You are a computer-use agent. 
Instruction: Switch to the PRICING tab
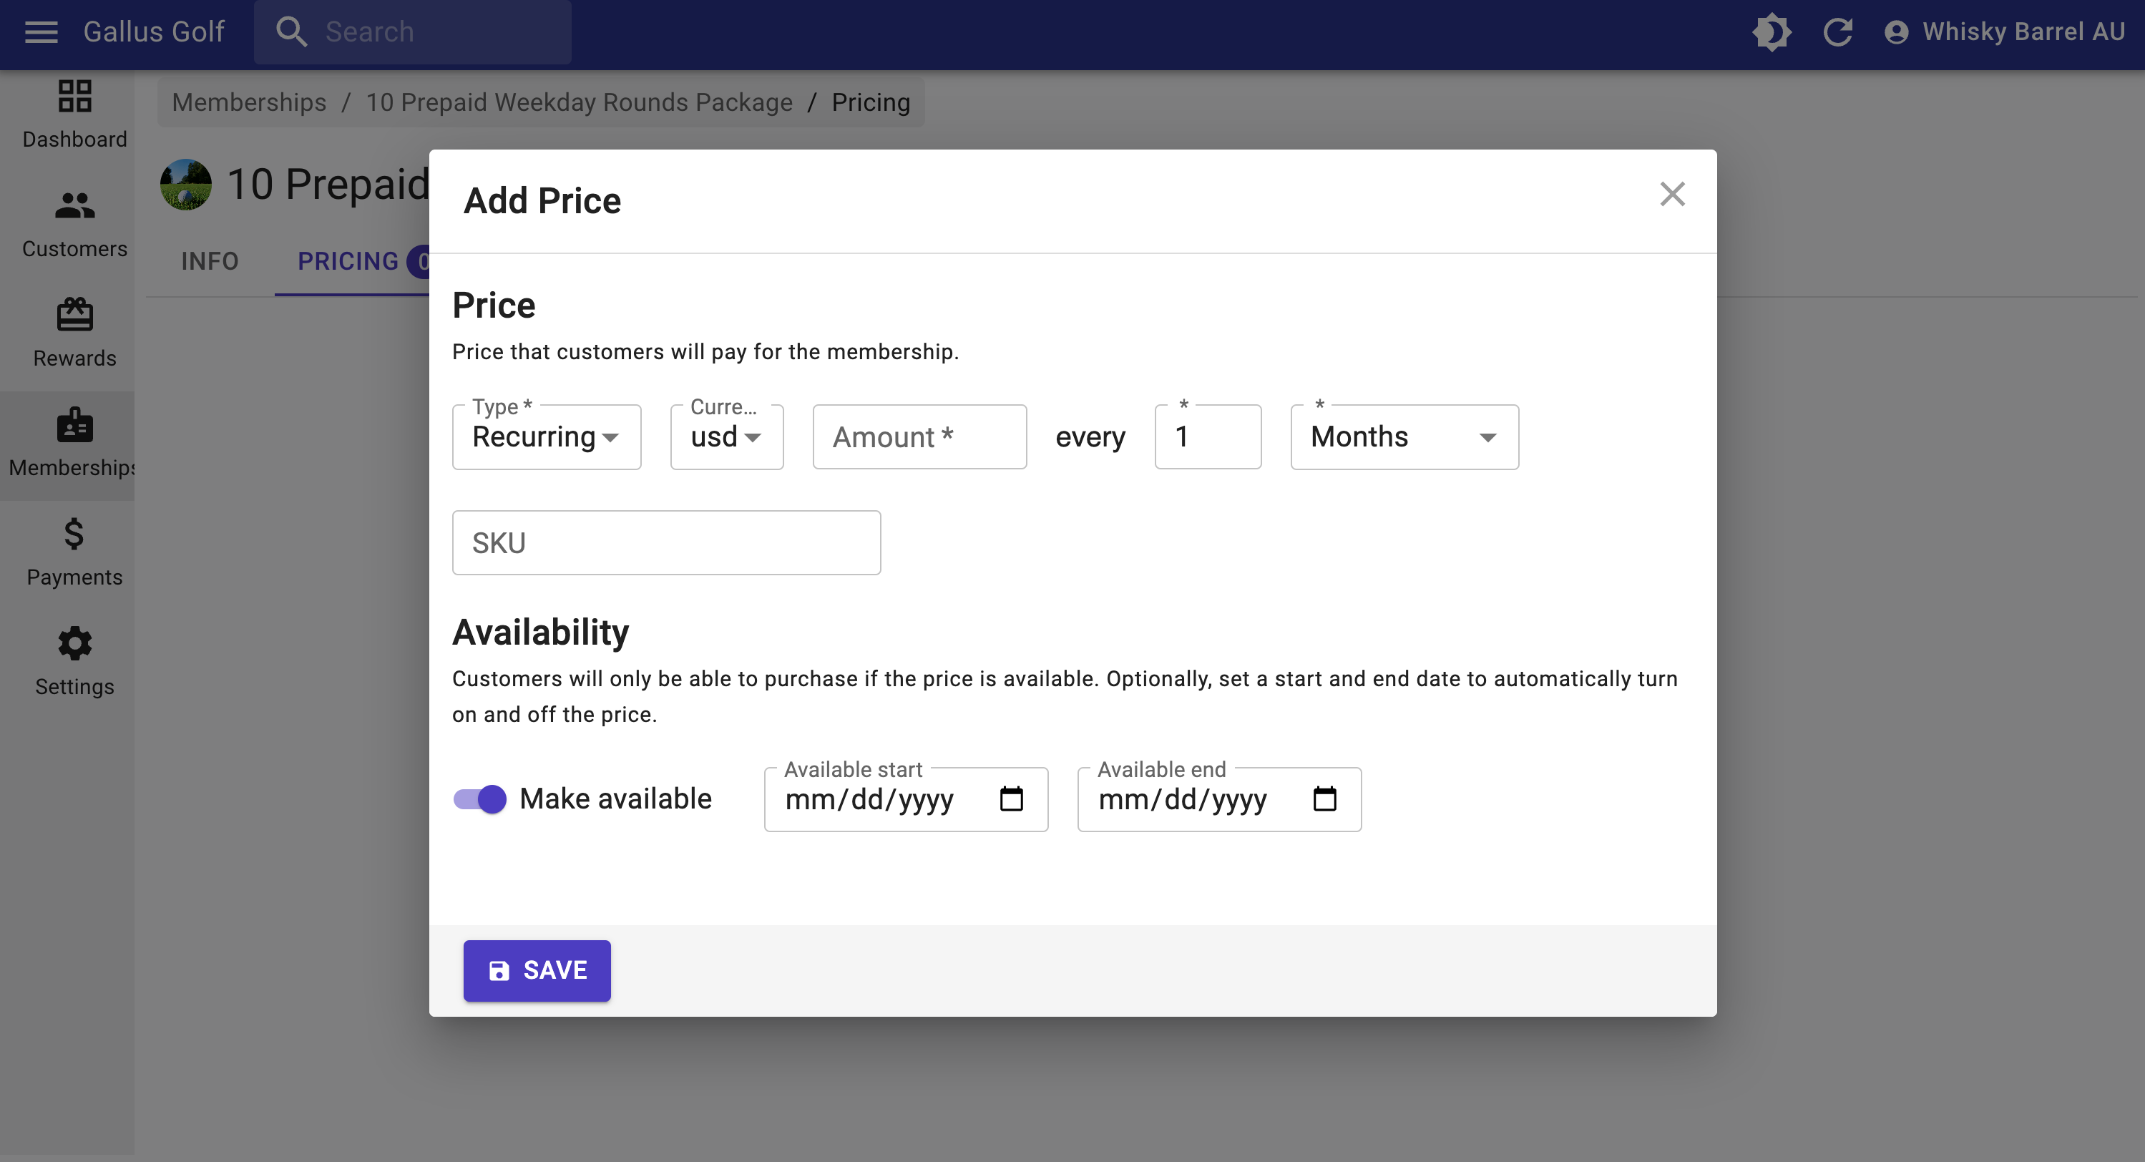coord(352,262)
